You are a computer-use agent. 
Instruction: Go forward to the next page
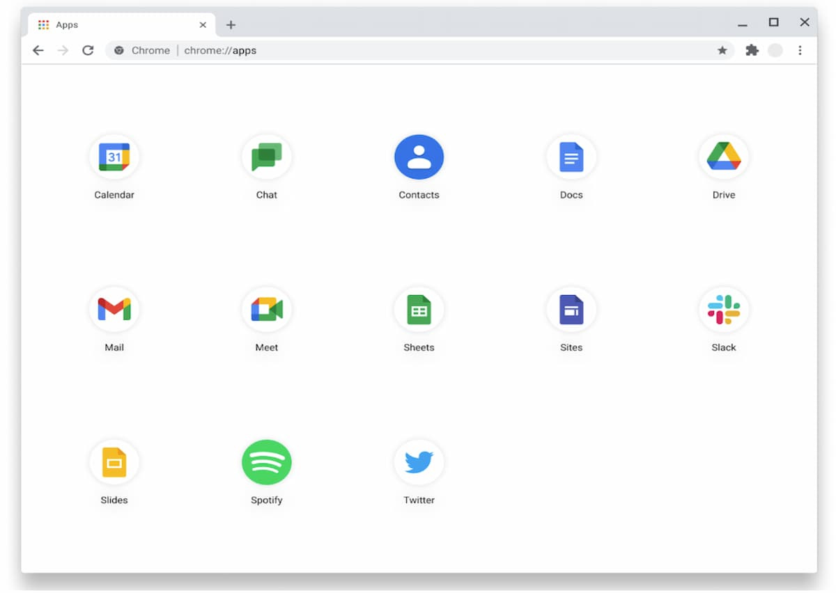coord(63,50)
